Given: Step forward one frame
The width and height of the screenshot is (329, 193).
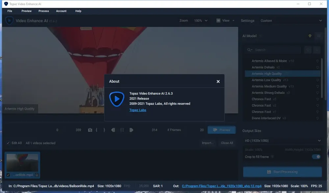Looking at the screenshot, I should 131,130.
